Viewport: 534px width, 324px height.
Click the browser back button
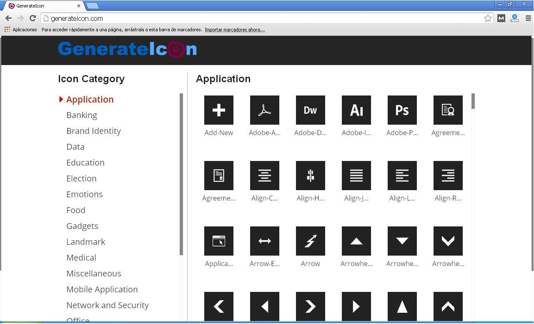coord(8,18)
